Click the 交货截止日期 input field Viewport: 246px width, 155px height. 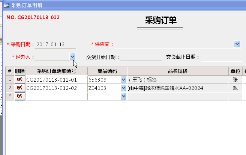coord(220,57)
